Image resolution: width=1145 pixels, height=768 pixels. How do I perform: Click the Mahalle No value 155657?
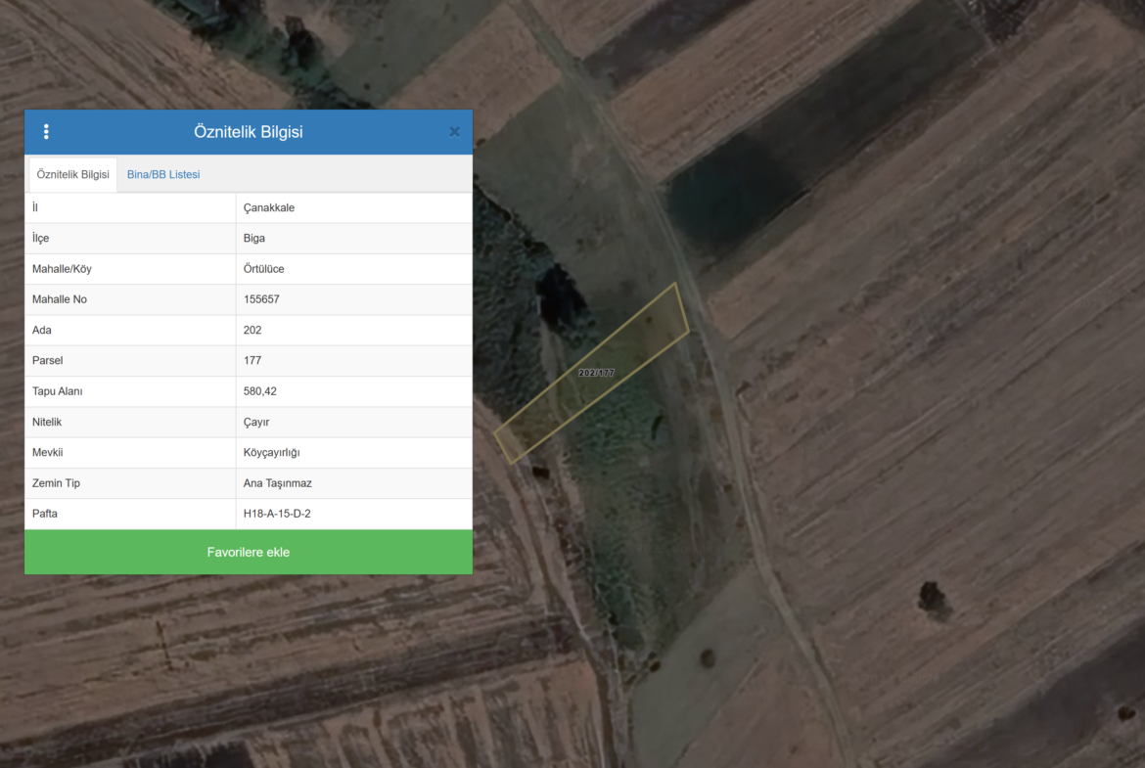pyautogui.click(x=261, y=299)
